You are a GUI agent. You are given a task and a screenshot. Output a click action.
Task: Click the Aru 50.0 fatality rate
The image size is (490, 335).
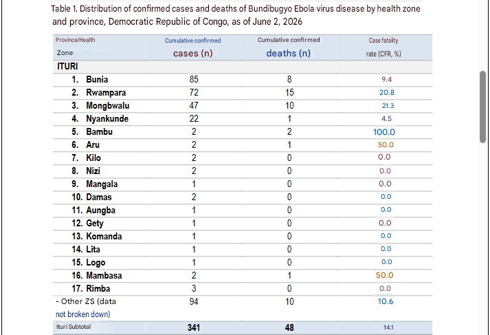tap(386, 145)
